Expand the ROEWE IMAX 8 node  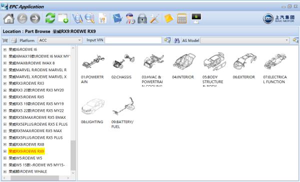pyautogui.click(x=5, y=63)
